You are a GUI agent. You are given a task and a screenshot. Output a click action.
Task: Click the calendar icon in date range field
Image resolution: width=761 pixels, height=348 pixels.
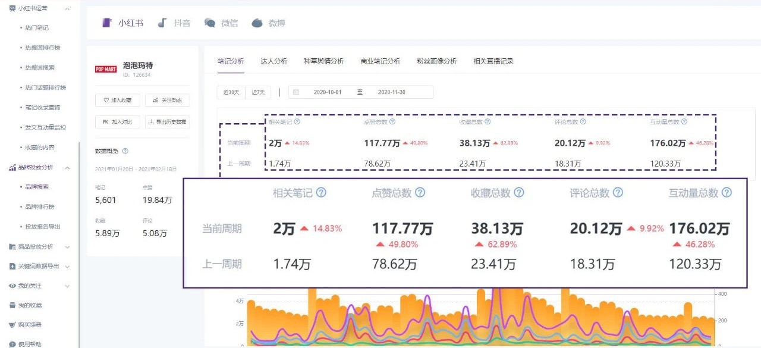pyautogui.click(x=296, y=92)
